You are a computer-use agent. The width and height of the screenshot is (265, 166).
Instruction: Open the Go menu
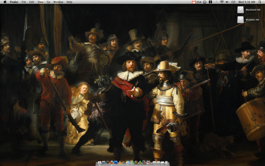point(48,2)
